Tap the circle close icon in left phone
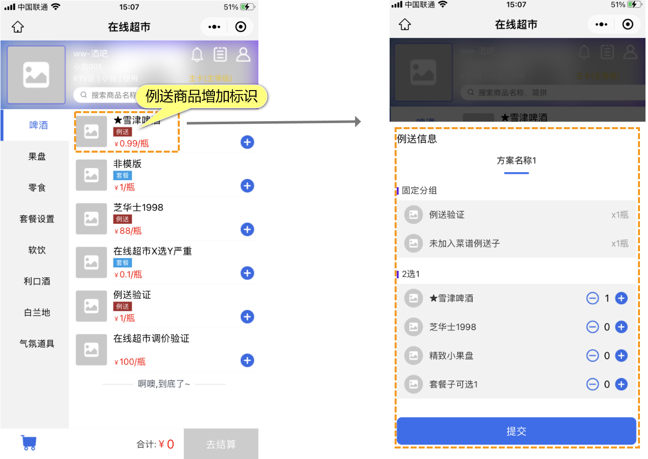Screen dimensions: 648x459 click(x=241, y=27)
